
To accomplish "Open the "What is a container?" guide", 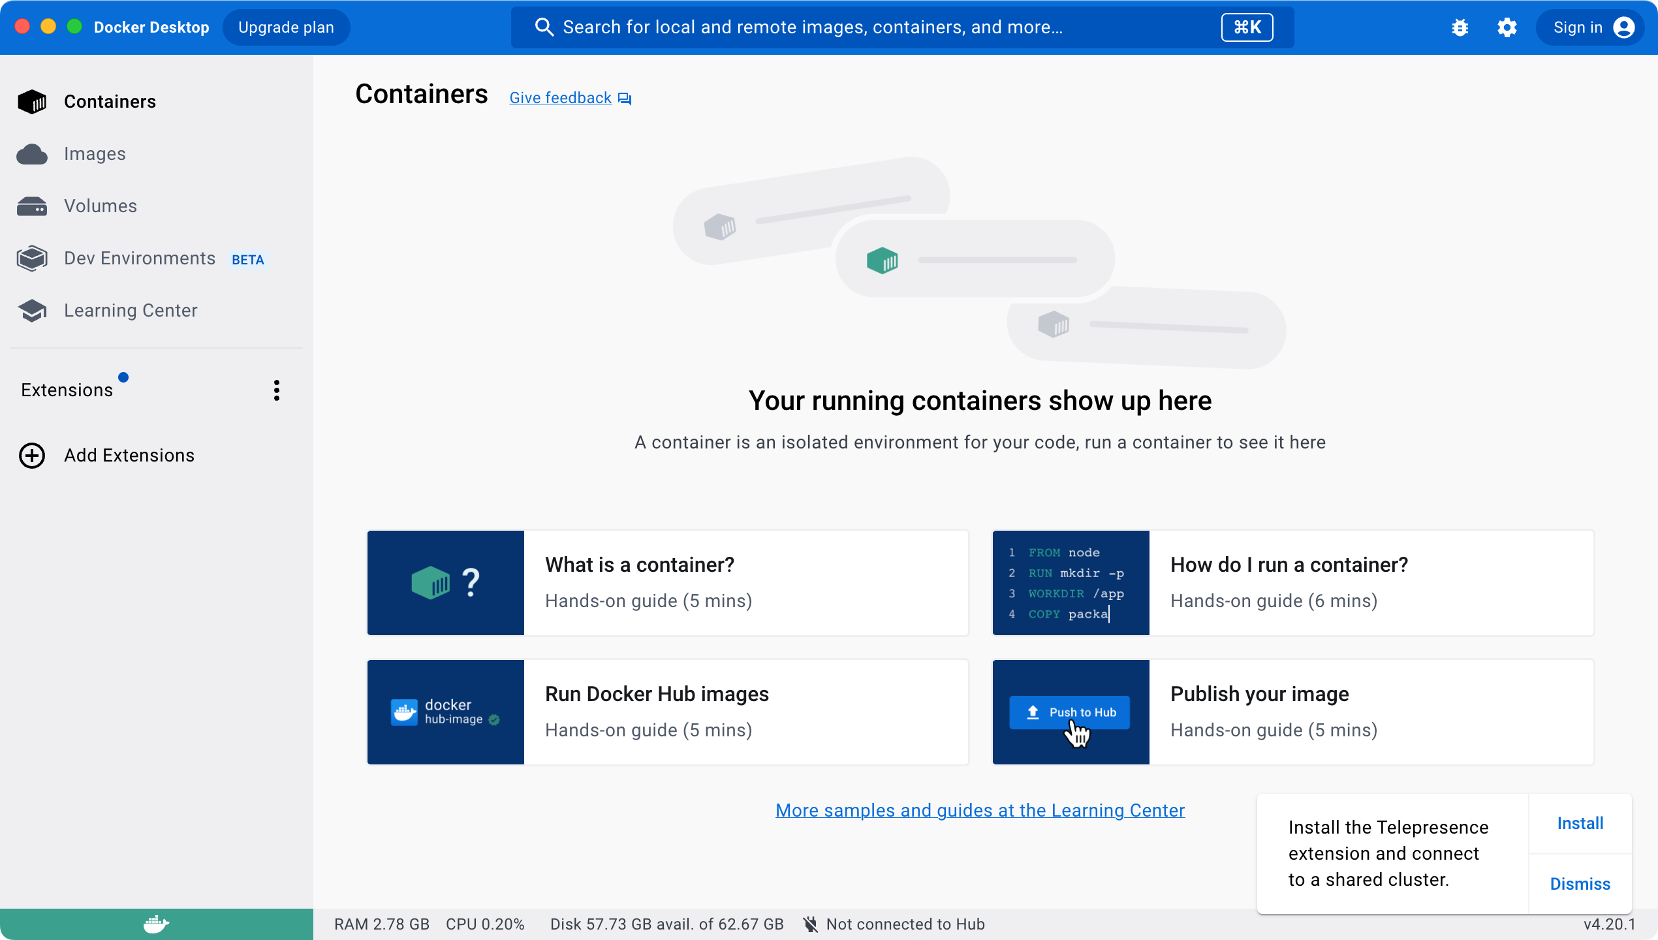I will [667, 582].
